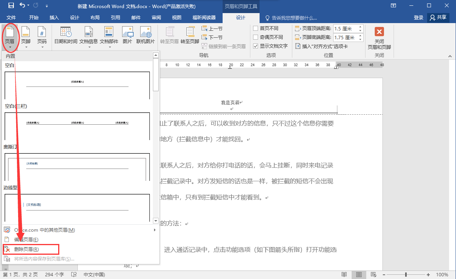The height and width of the screenshot is (279, 456).
Task: Click the Redo icon in quick access
Action: pos(36,5)
